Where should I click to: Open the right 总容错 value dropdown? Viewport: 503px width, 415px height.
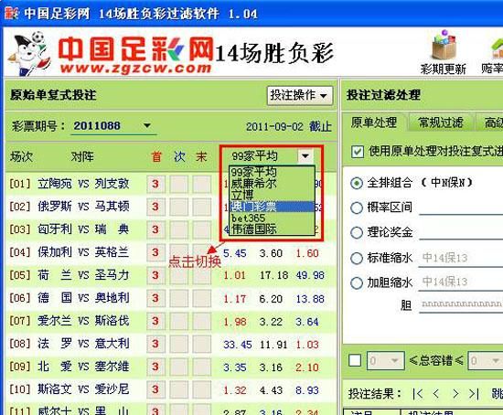[x=486, y=361]
